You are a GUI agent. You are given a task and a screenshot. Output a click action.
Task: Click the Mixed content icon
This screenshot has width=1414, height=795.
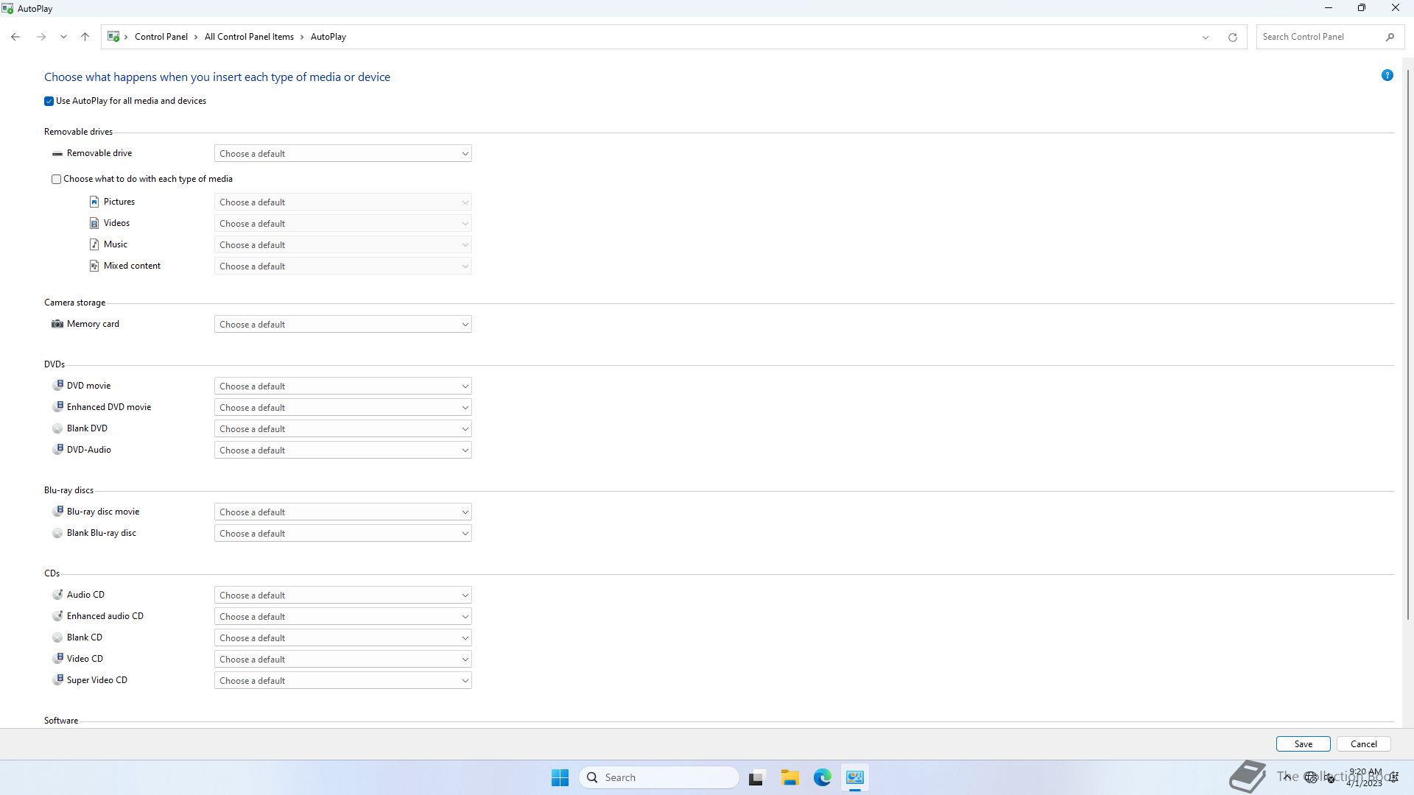94,266
